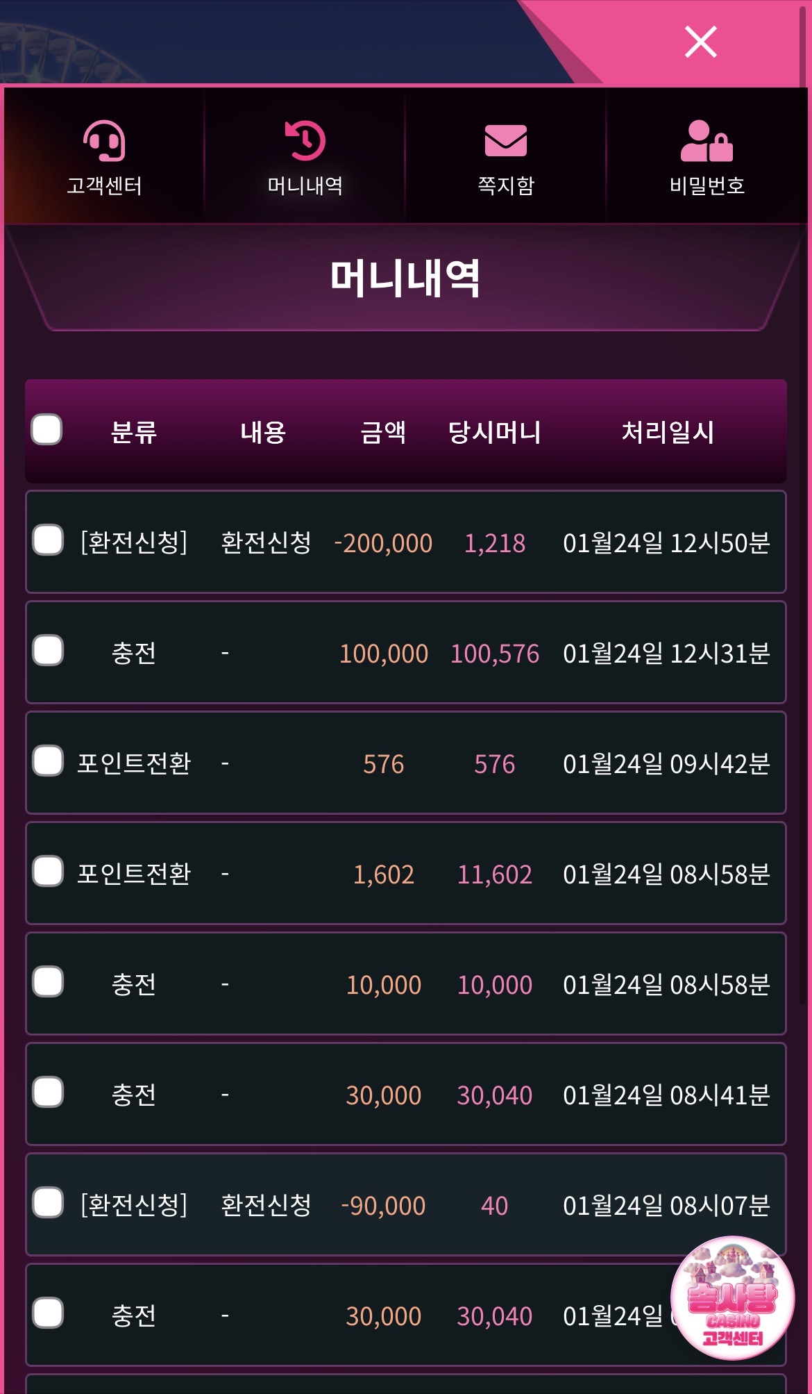The width and height of the screenshot is (812, 1394).
Task: Open the 비밀번호 tab label
Action: click(707, 185)
